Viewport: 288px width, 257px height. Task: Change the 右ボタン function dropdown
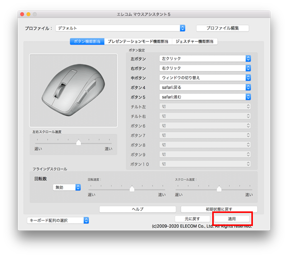(205, 68)
